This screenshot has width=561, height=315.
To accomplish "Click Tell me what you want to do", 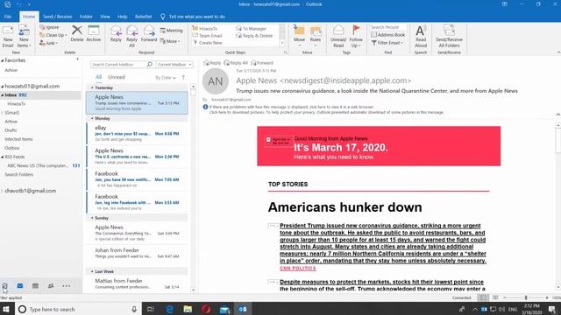I will pyautogui.click(x=193, y=17).
